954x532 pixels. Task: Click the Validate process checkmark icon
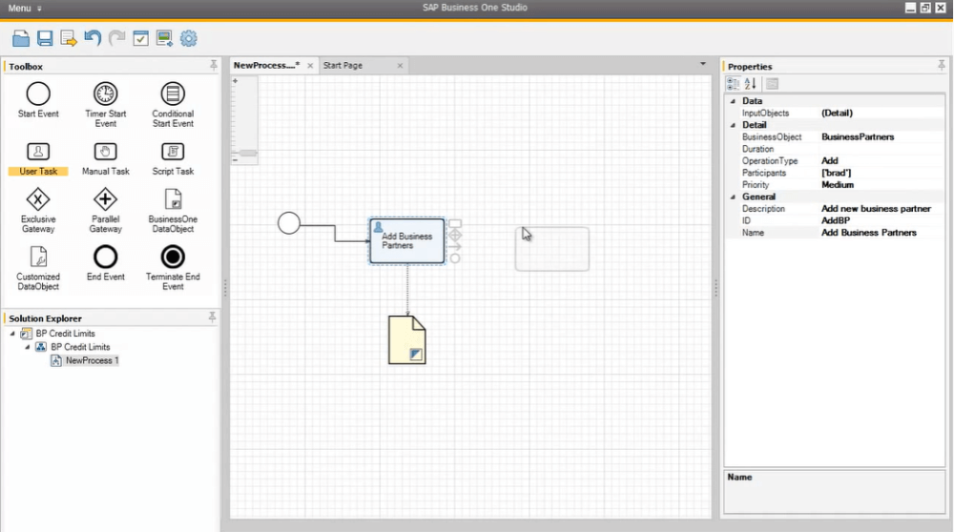[140, 38]
